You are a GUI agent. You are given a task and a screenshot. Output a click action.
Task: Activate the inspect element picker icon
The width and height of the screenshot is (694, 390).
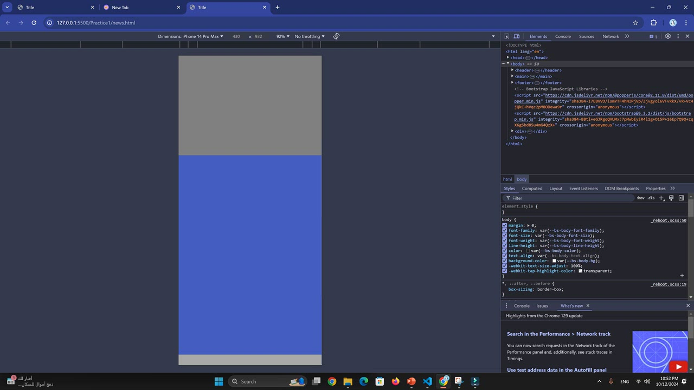pyautogui.click(x=506, y=36)
